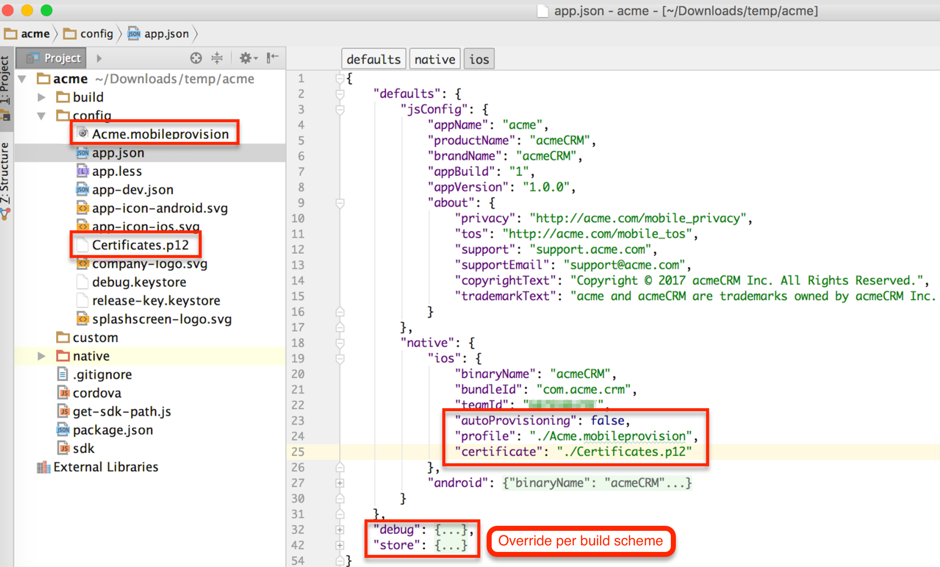Click the "1.0.0" appVersion value
Image resolution: width=940 pixels, height=567 pixels.
tap(546, 187)
